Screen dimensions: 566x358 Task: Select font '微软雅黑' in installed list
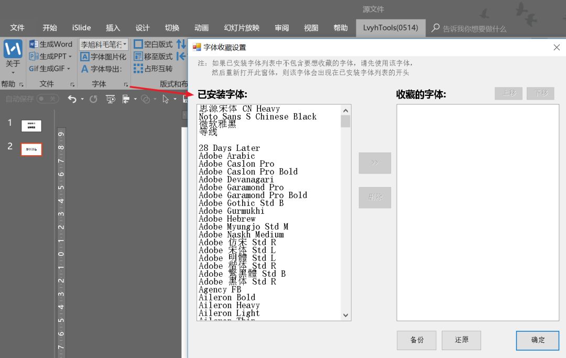pos(217,124)
